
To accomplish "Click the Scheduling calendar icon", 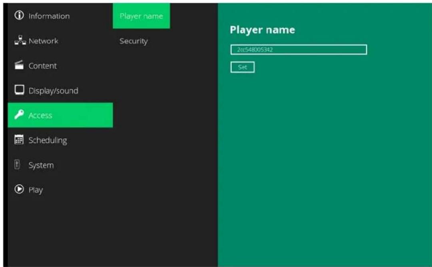I will 19,139.
